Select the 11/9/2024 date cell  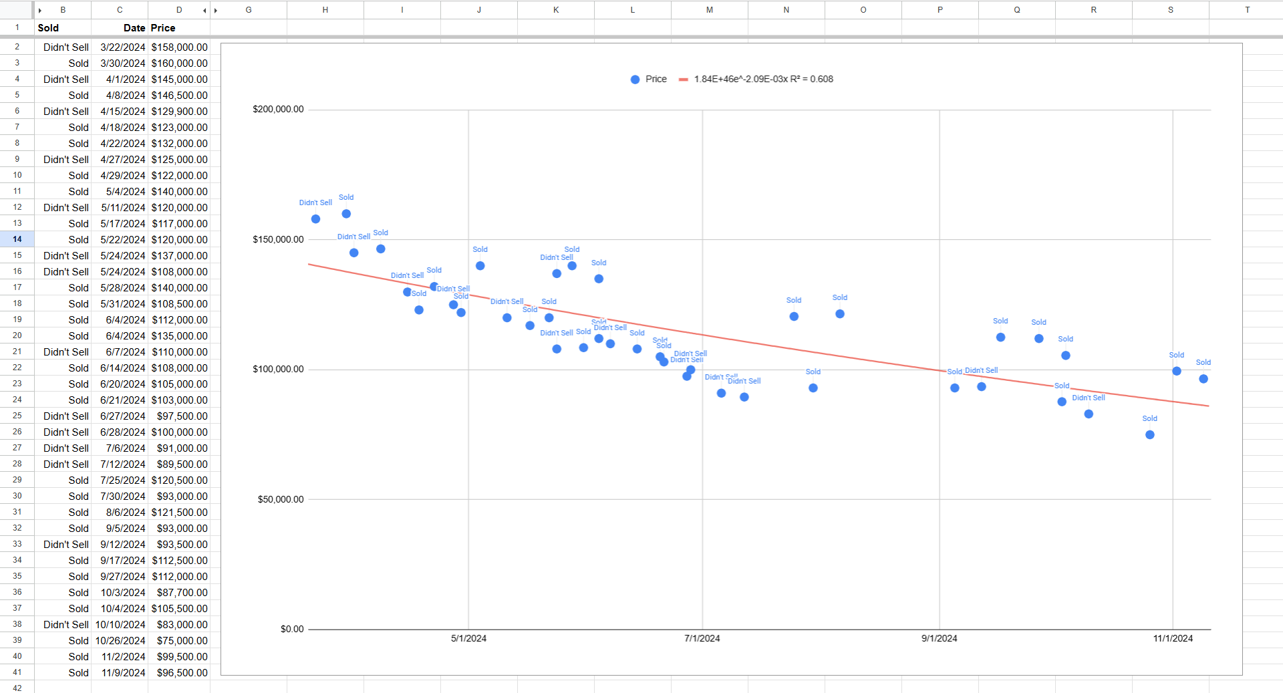(120, 673)
